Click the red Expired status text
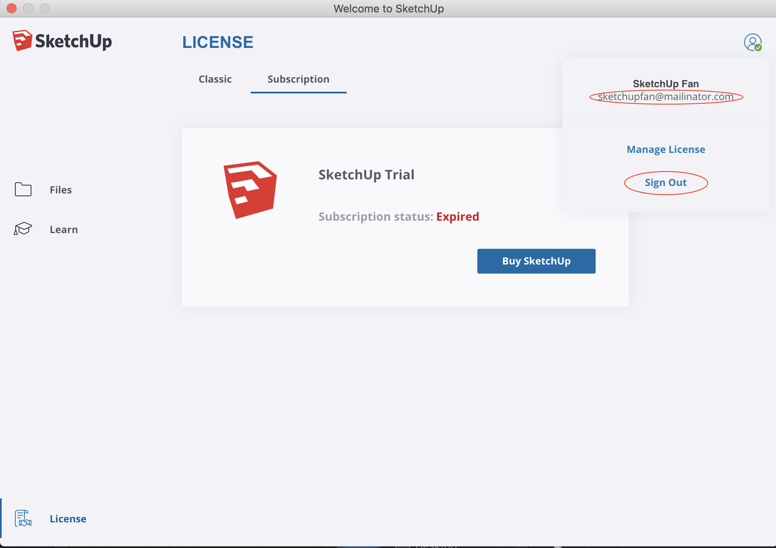 click(457, 217)
